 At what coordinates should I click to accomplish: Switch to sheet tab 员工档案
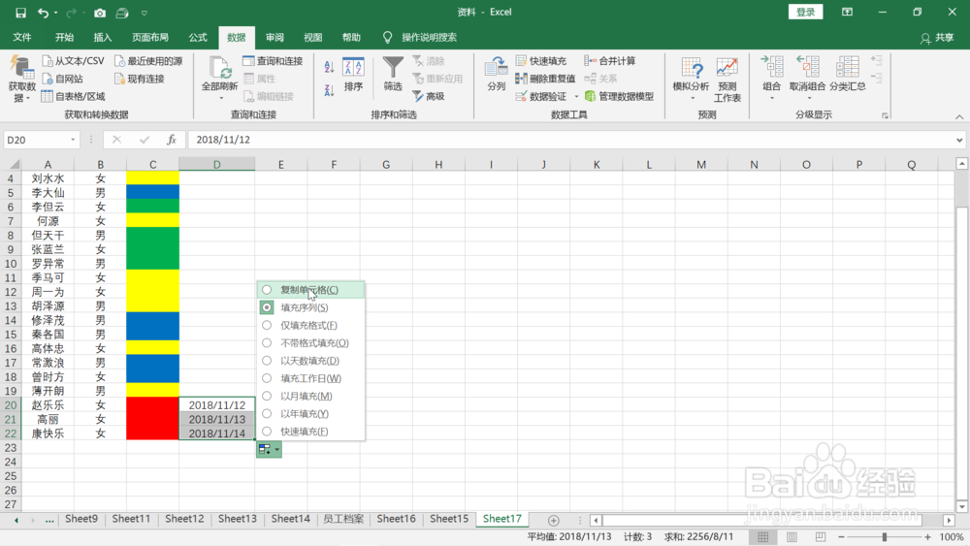(343, 519)
